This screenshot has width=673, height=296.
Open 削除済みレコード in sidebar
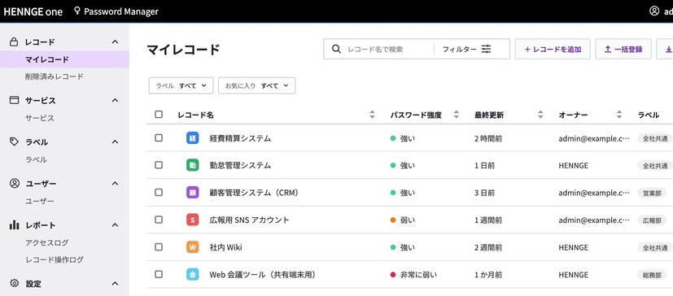[x=54, y=76]
